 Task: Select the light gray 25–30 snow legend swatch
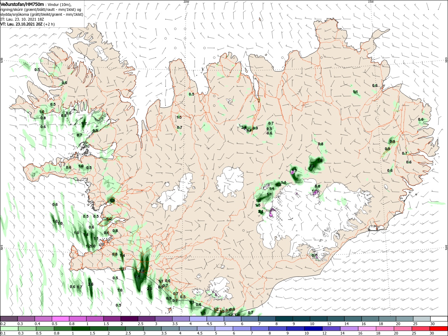(422, 319)
